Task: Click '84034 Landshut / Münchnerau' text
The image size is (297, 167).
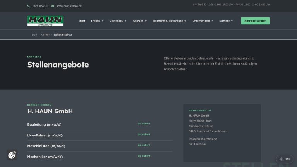Action: point(208,131)
